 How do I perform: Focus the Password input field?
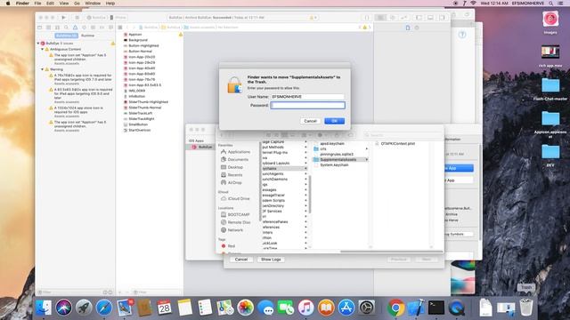[x=307, y=105]
